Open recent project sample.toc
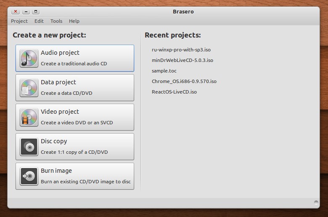Image resolution: width=328 pixels, height=217 pixels. click(164, 71)
